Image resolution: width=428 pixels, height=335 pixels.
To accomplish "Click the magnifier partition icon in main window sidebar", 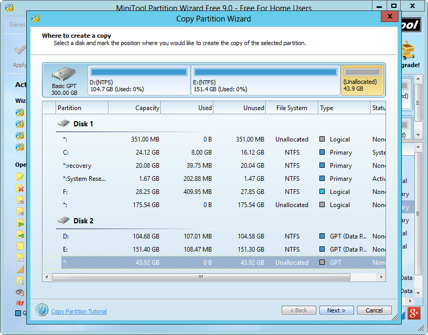I will (x=19, y=280).
